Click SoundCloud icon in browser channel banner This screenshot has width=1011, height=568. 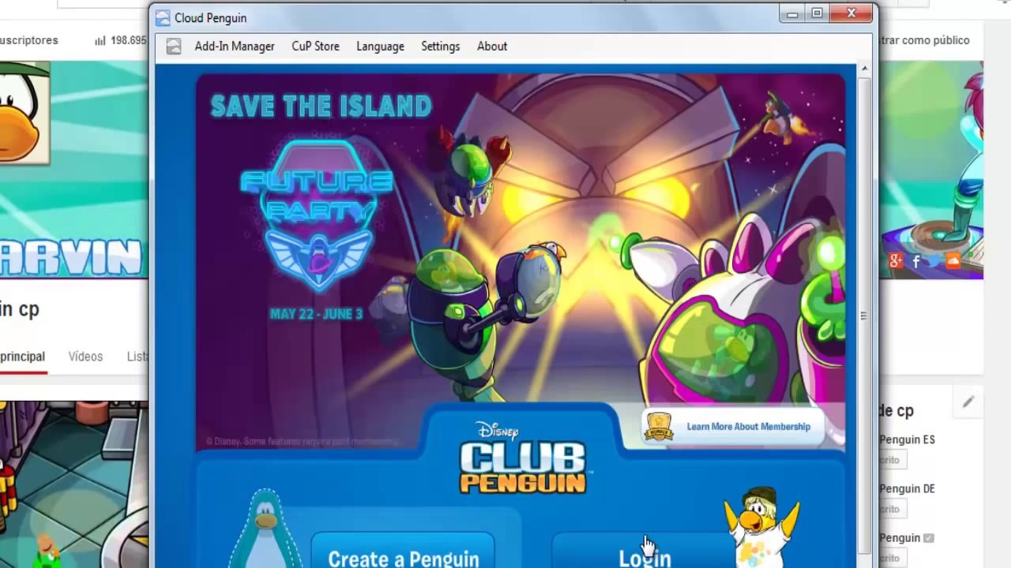point(953,261)
